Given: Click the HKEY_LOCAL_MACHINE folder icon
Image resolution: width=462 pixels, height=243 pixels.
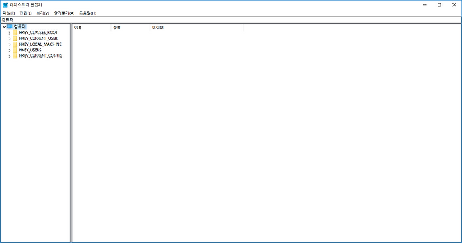Looking at the screenshot, I should [15, 44].
